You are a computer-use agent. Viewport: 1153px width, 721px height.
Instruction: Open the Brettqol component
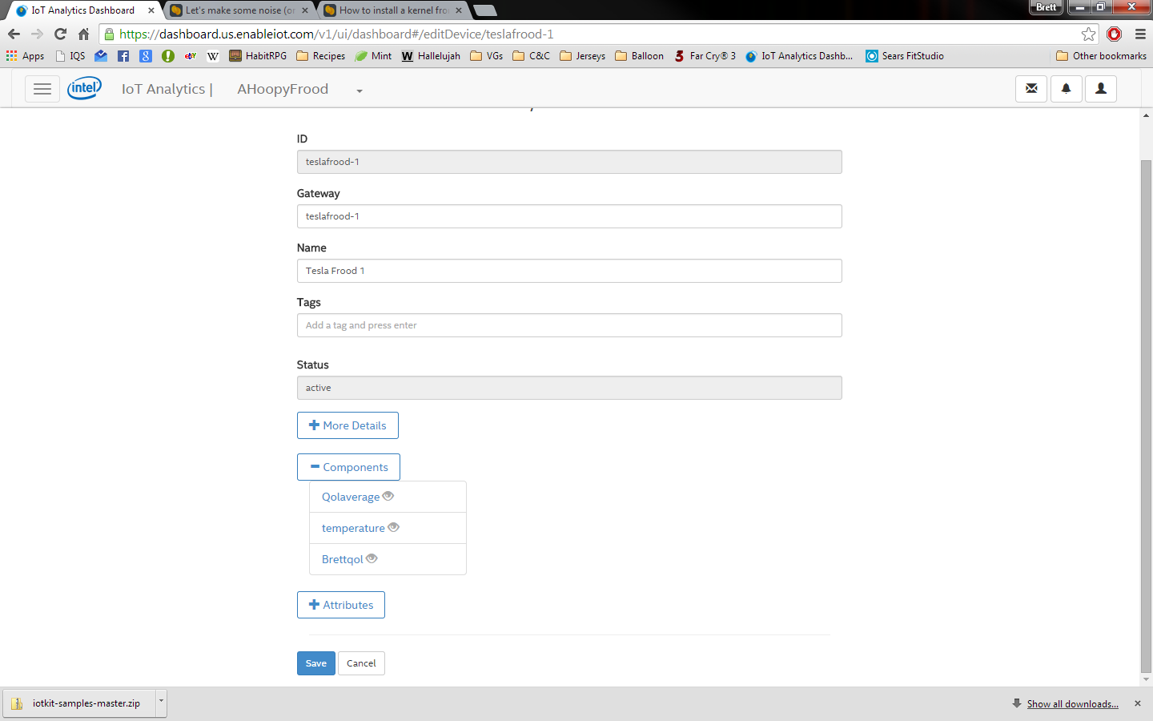click(x=343, y=559)
